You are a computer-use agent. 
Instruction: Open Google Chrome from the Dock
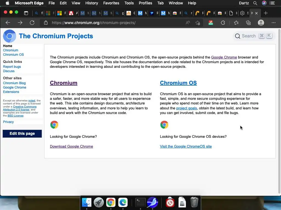[111, 202]
